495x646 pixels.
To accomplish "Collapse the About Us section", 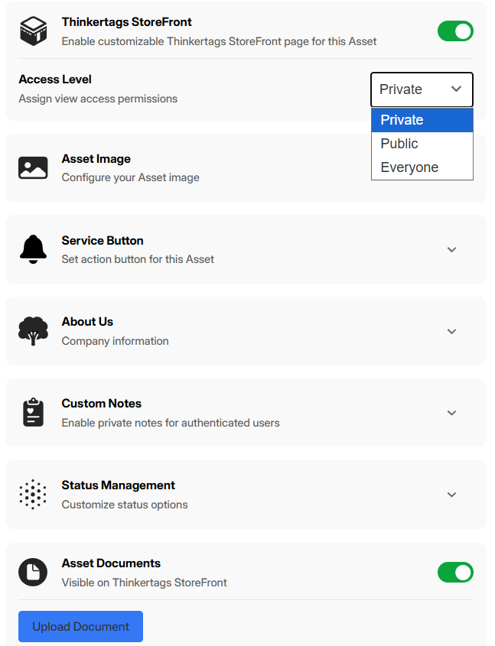I will point(451,330).
